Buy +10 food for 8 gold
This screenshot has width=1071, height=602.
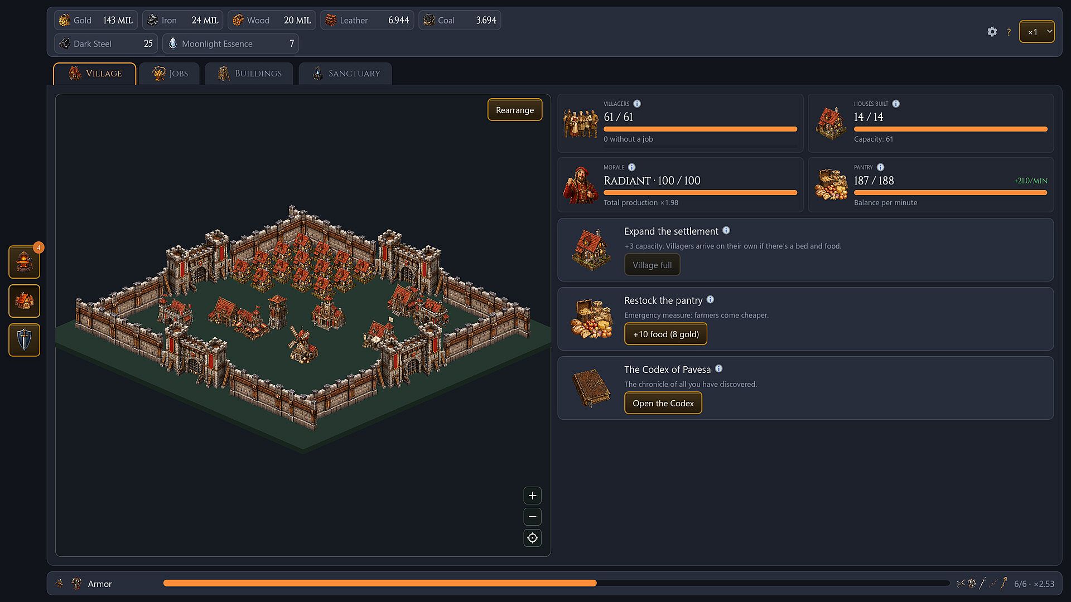[x=665, y=334]
